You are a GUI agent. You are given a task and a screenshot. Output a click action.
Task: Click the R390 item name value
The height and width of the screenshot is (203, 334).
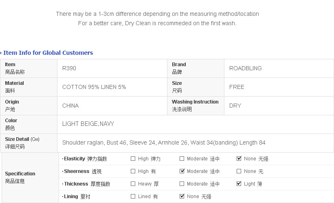[69, 68]
